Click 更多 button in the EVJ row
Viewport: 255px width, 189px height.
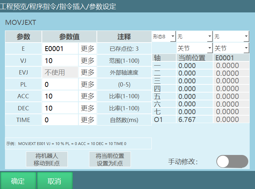click(x=88, y=72)
